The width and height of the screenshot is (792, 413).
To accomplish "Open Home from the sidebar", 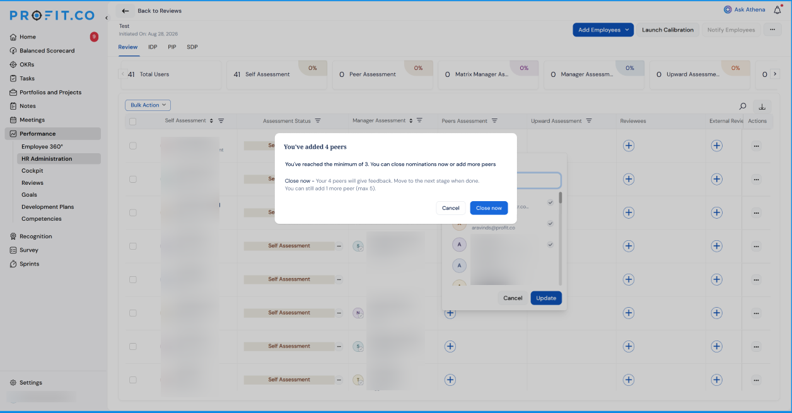I will pyautogui.click(x=28, y=37).
